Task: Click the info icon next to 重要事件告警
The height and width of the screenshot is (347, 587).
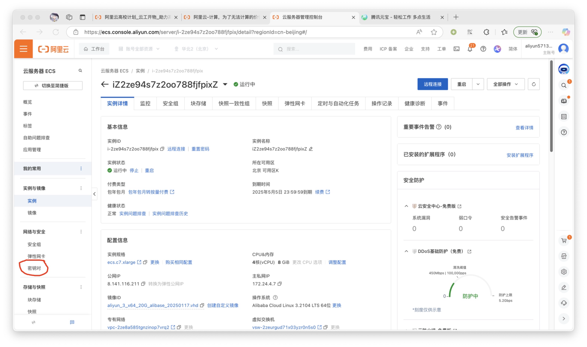Action: (439, 127)
